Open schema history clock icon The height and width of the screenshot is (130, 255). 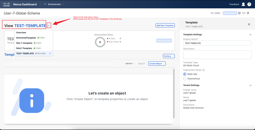point(239,13)
